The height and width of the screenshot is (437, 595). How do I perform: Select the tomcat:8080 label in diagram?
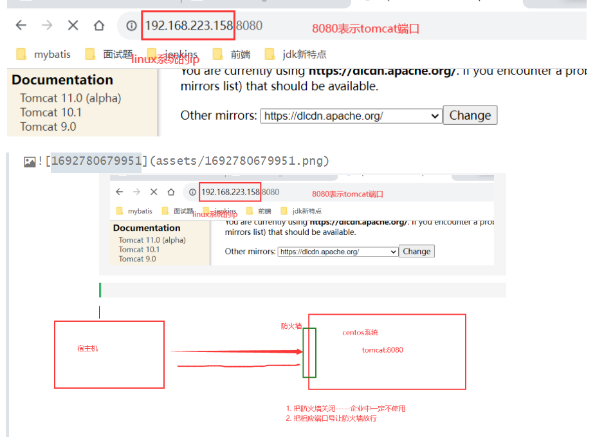[383, 350]
